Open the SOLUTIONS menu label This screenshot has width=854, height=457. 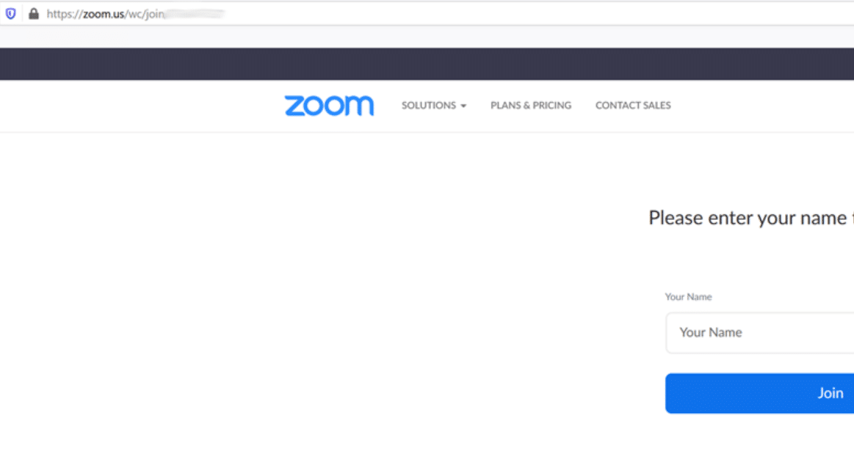pos(429,106)
